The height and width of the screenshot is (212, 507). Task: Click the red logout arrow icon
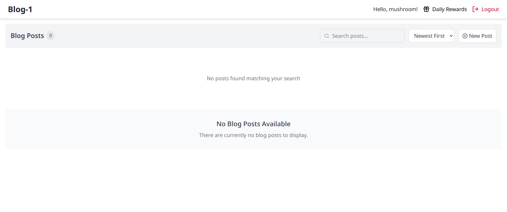point(475,9)
